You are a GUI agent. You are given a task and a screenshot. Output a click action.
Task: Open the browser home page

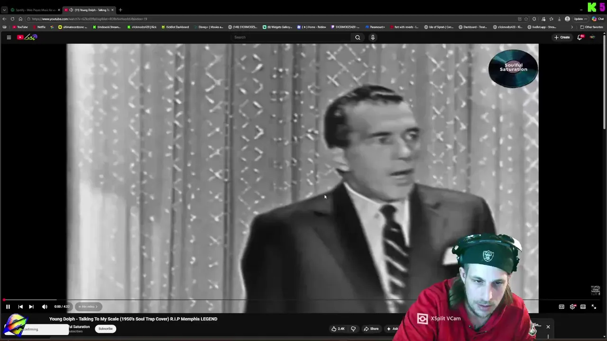coord(20,19)
